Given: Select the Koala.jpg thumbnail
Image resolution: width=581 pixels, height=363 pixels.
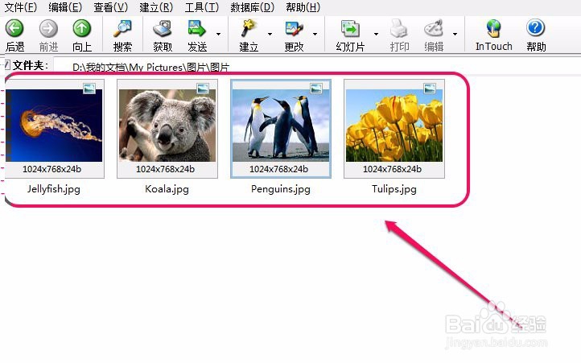Looking at the screenshot, I should pos(167,129).
